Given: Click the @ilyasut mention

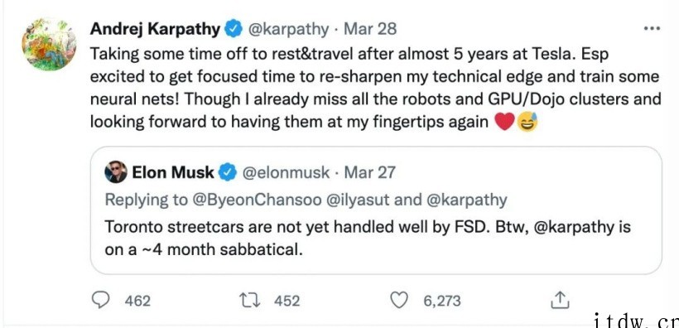Looking at the screenshot, I should pyautogui.click(x=360, y=200).
